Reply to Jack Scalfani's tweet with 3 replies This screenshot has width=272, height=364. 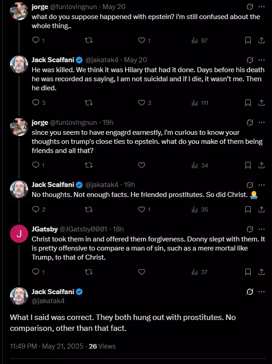pos(38,103)
